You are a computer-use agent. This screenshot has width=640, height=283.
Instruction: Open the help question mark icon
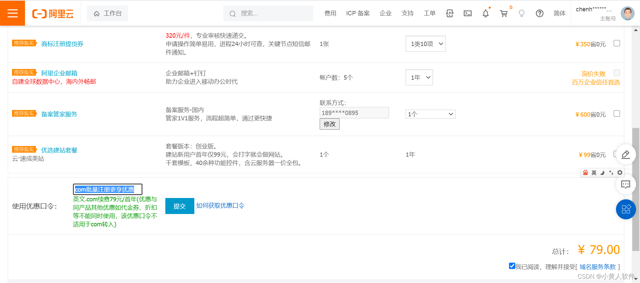[x=540, y=13]
